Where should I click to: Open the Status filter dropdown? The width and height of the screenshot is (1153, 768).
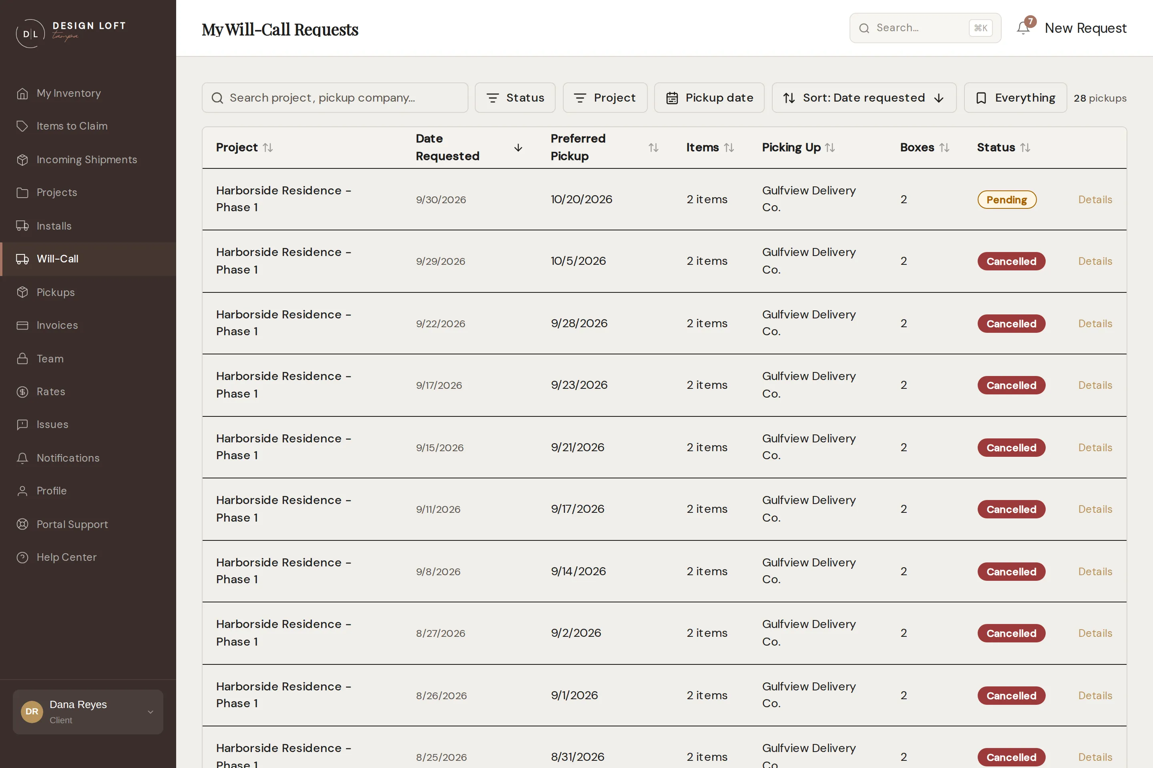coord(515,98)
